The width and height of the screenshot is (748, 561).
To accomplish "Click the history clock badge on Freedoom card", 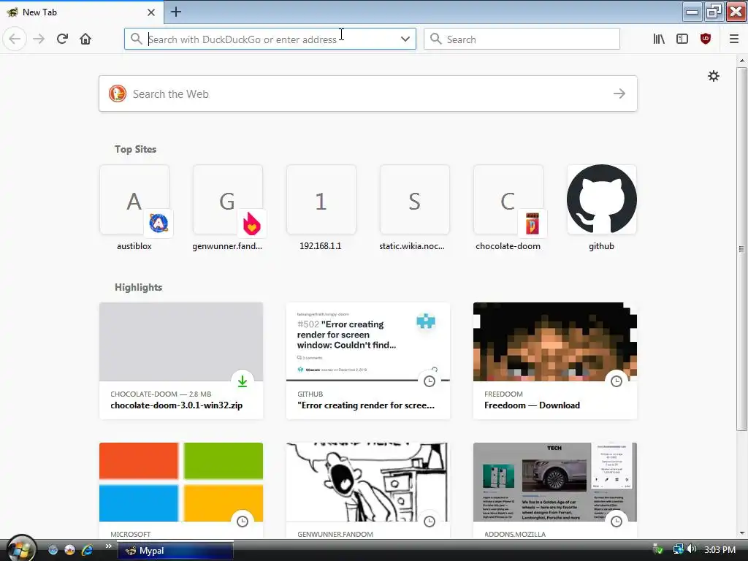I will click(x=617, y=381).
